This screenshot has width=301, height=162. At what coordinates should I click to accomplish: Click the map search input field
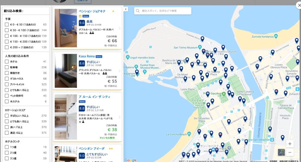click(163, 11)
